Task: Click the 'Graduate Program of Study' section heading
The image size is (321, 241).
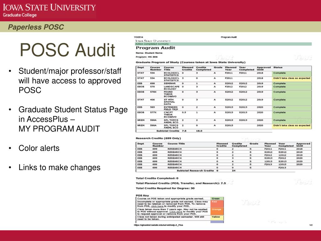Action: point(190,62)
